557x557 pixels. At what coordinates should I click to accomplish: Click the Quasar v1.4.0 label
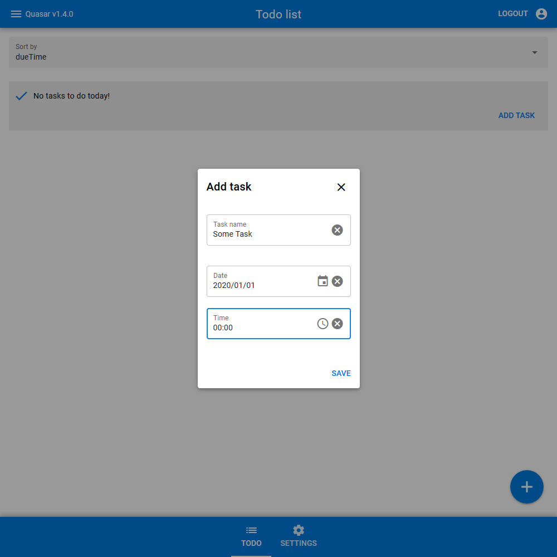pos(49,14)
